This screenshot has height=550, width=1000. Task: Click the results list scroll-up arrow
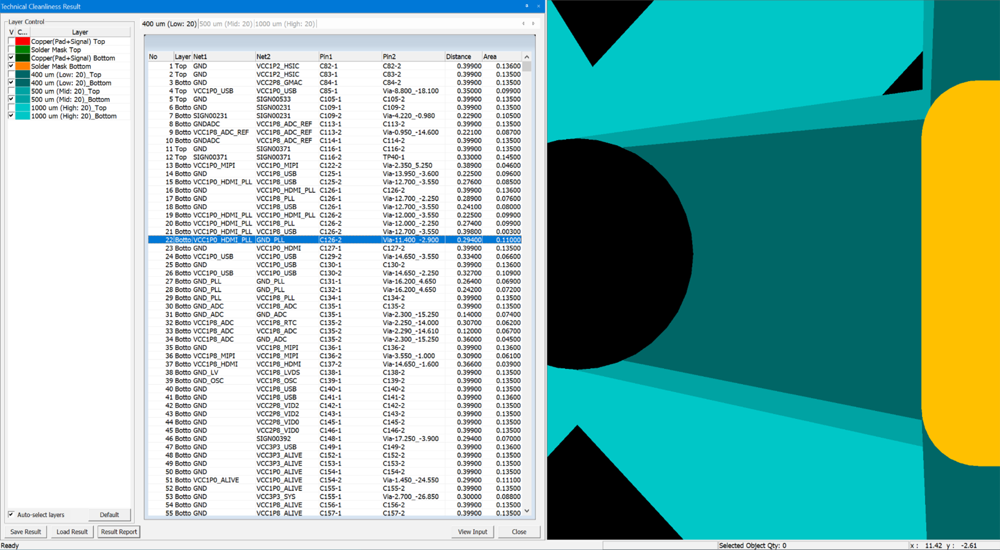tap(527, 57)
